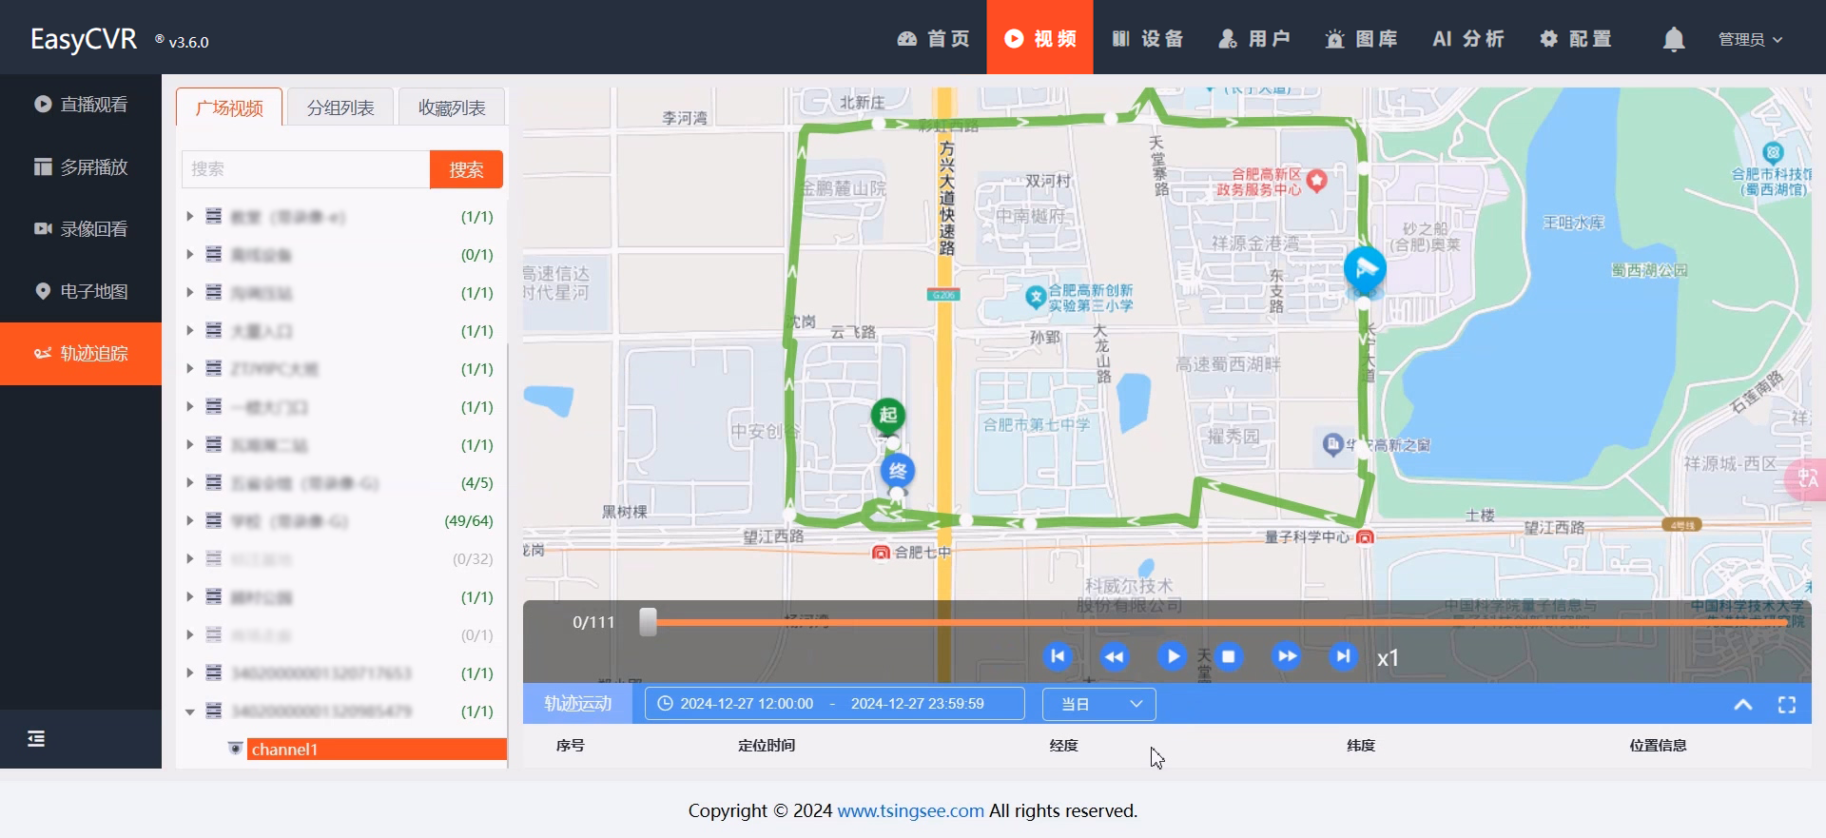Image resolution: width=1826 pixels, height=838 pixels.
Task: Open the 设备 devices section
Action: (x=1148, y=39)
